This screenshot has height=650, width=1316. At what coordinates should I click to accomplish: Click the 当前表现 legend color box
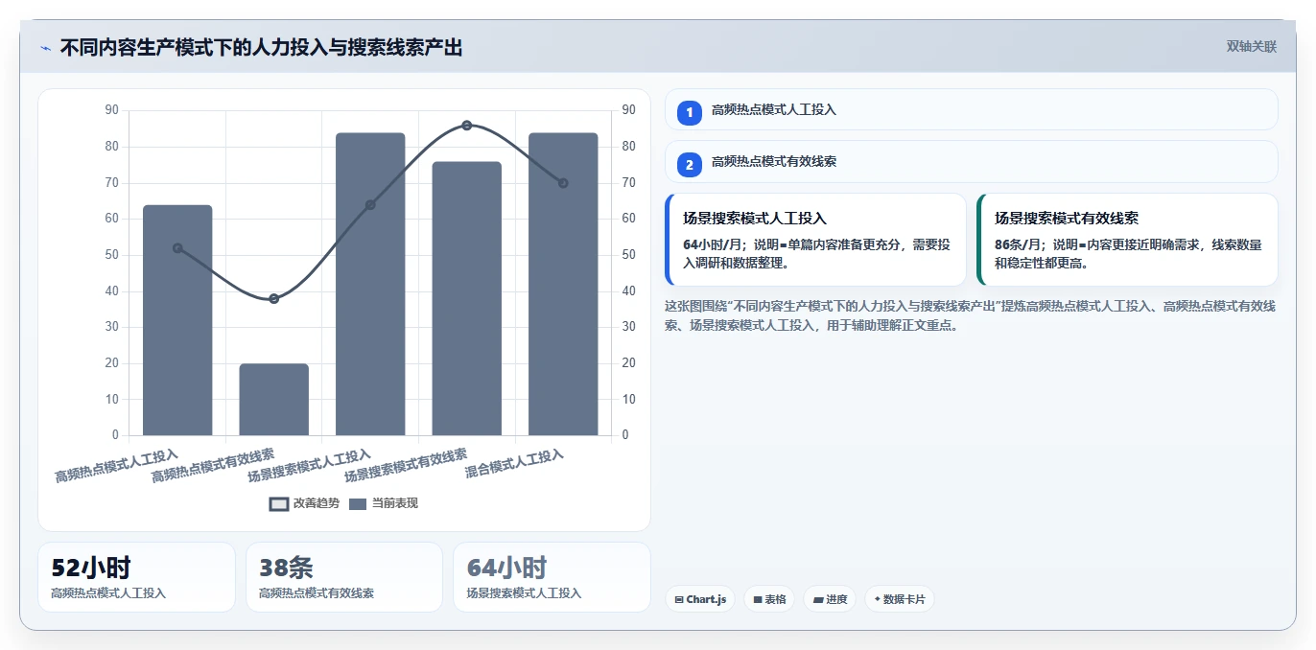358,503
